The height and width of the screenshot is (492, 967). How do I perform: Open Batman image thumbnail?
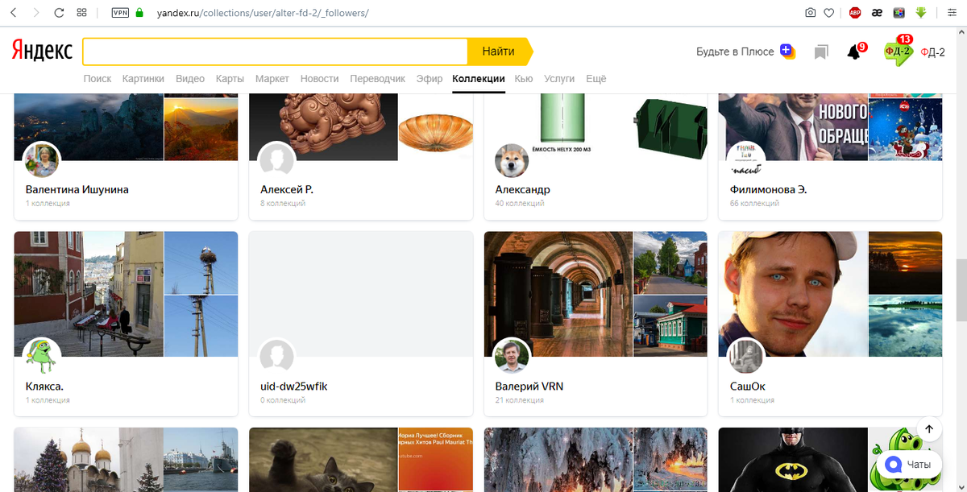(x=792, y=460)
